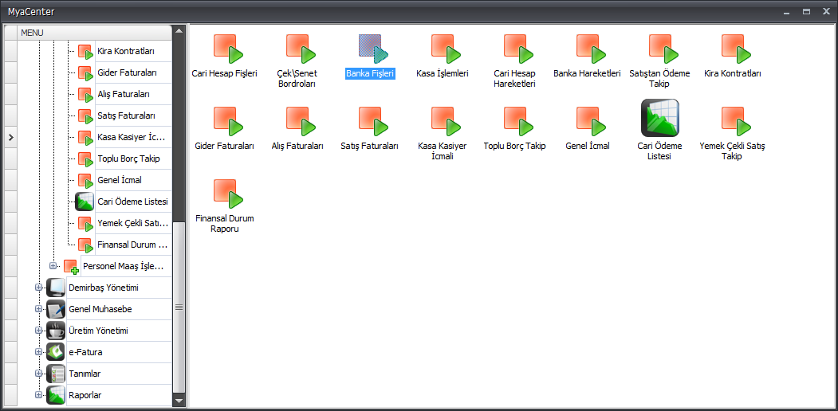Open Banka Hareketleri icon
Screen dimensions: 838x411
[x=591, y=49]
